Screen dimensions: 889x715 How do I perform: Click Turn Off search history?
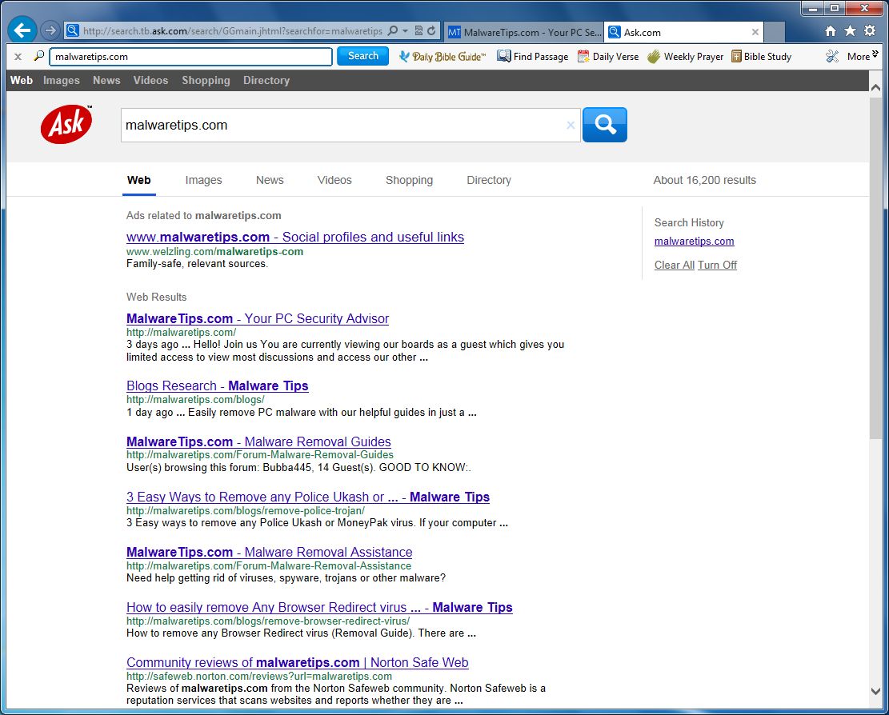tap(717, 266)
